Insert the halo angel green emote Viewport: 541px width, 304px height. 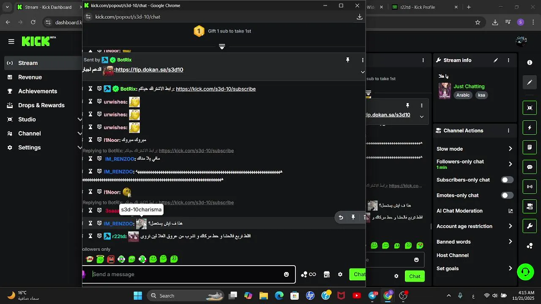click(100, 259)
